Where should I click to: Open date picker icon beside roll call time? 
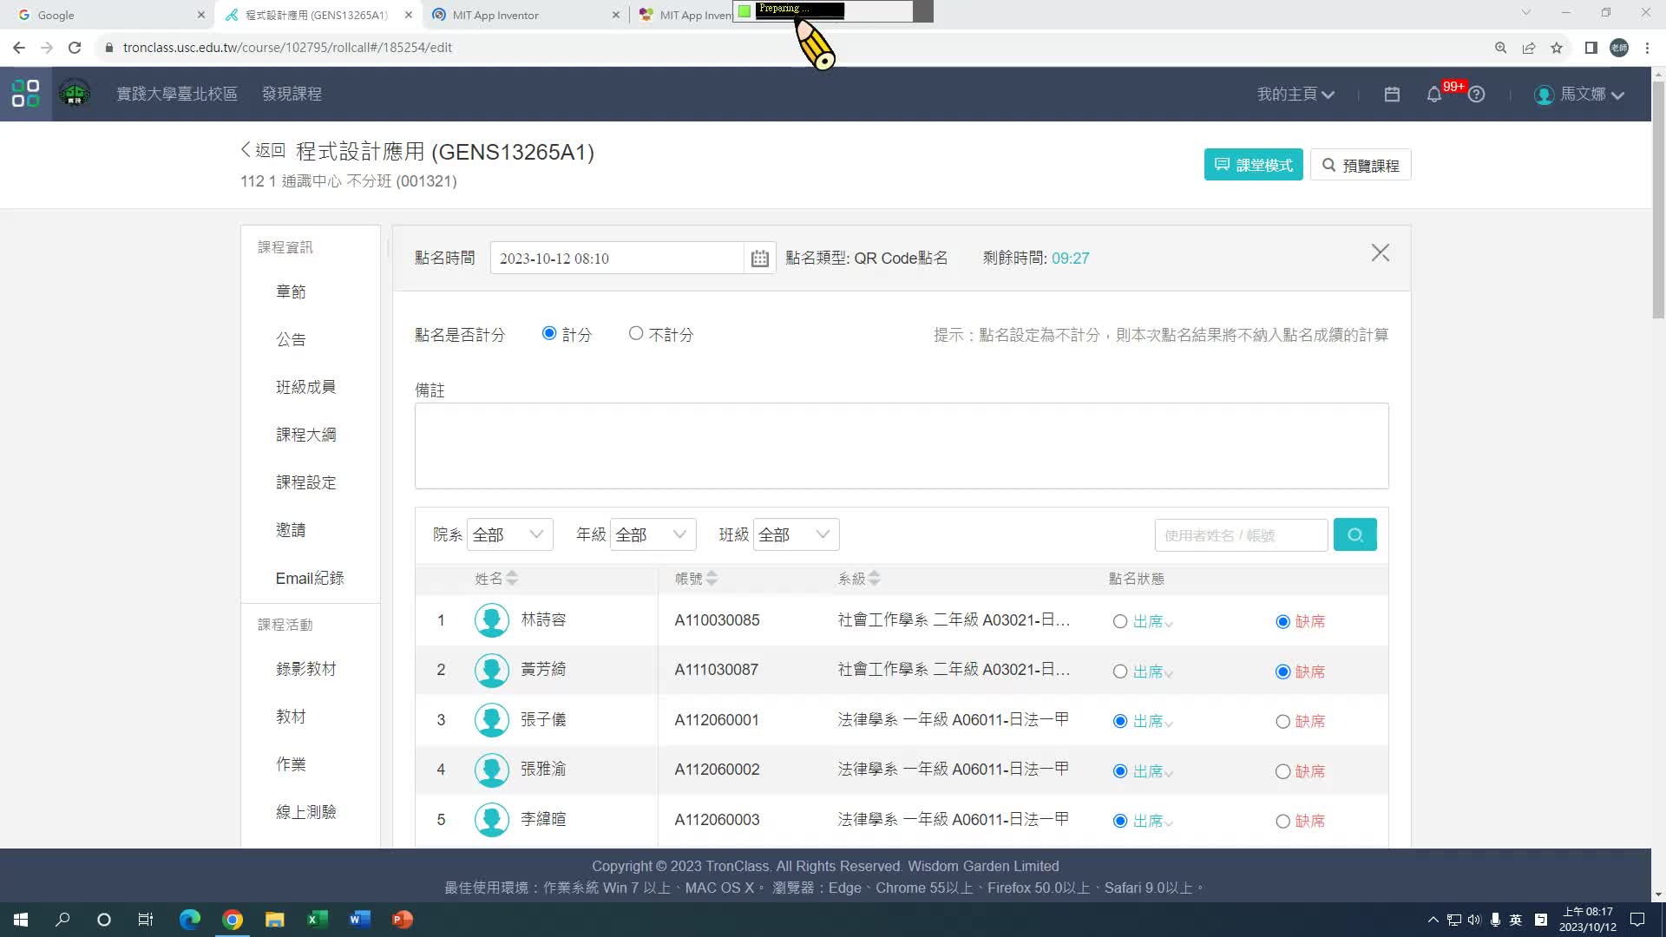point(759,258)
